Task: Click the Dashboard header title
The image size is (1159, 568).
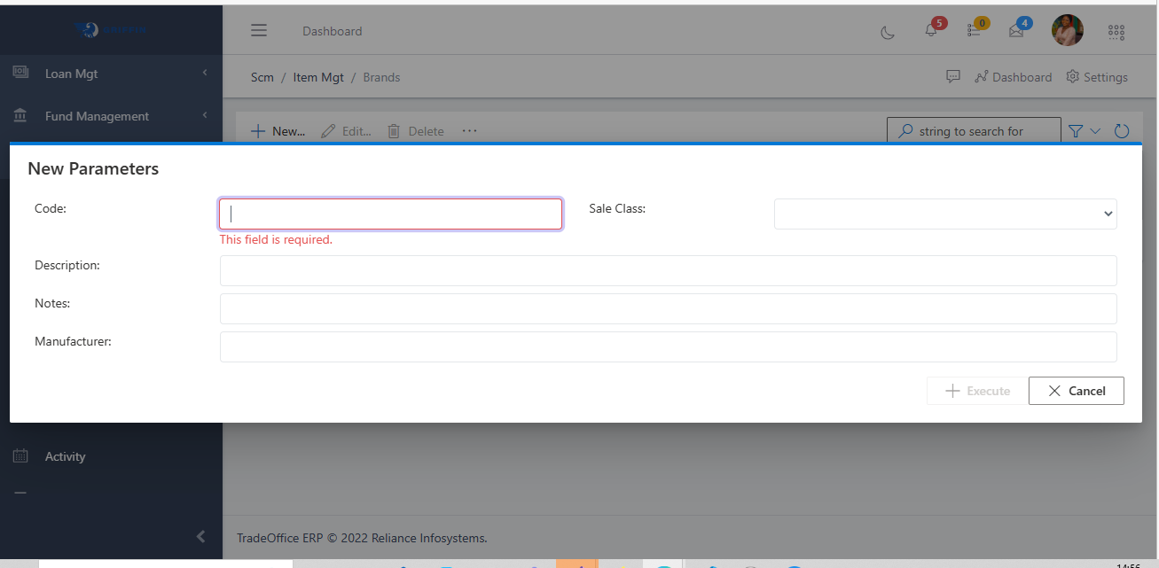Action: pyautogui.click(x=333, y=31)
